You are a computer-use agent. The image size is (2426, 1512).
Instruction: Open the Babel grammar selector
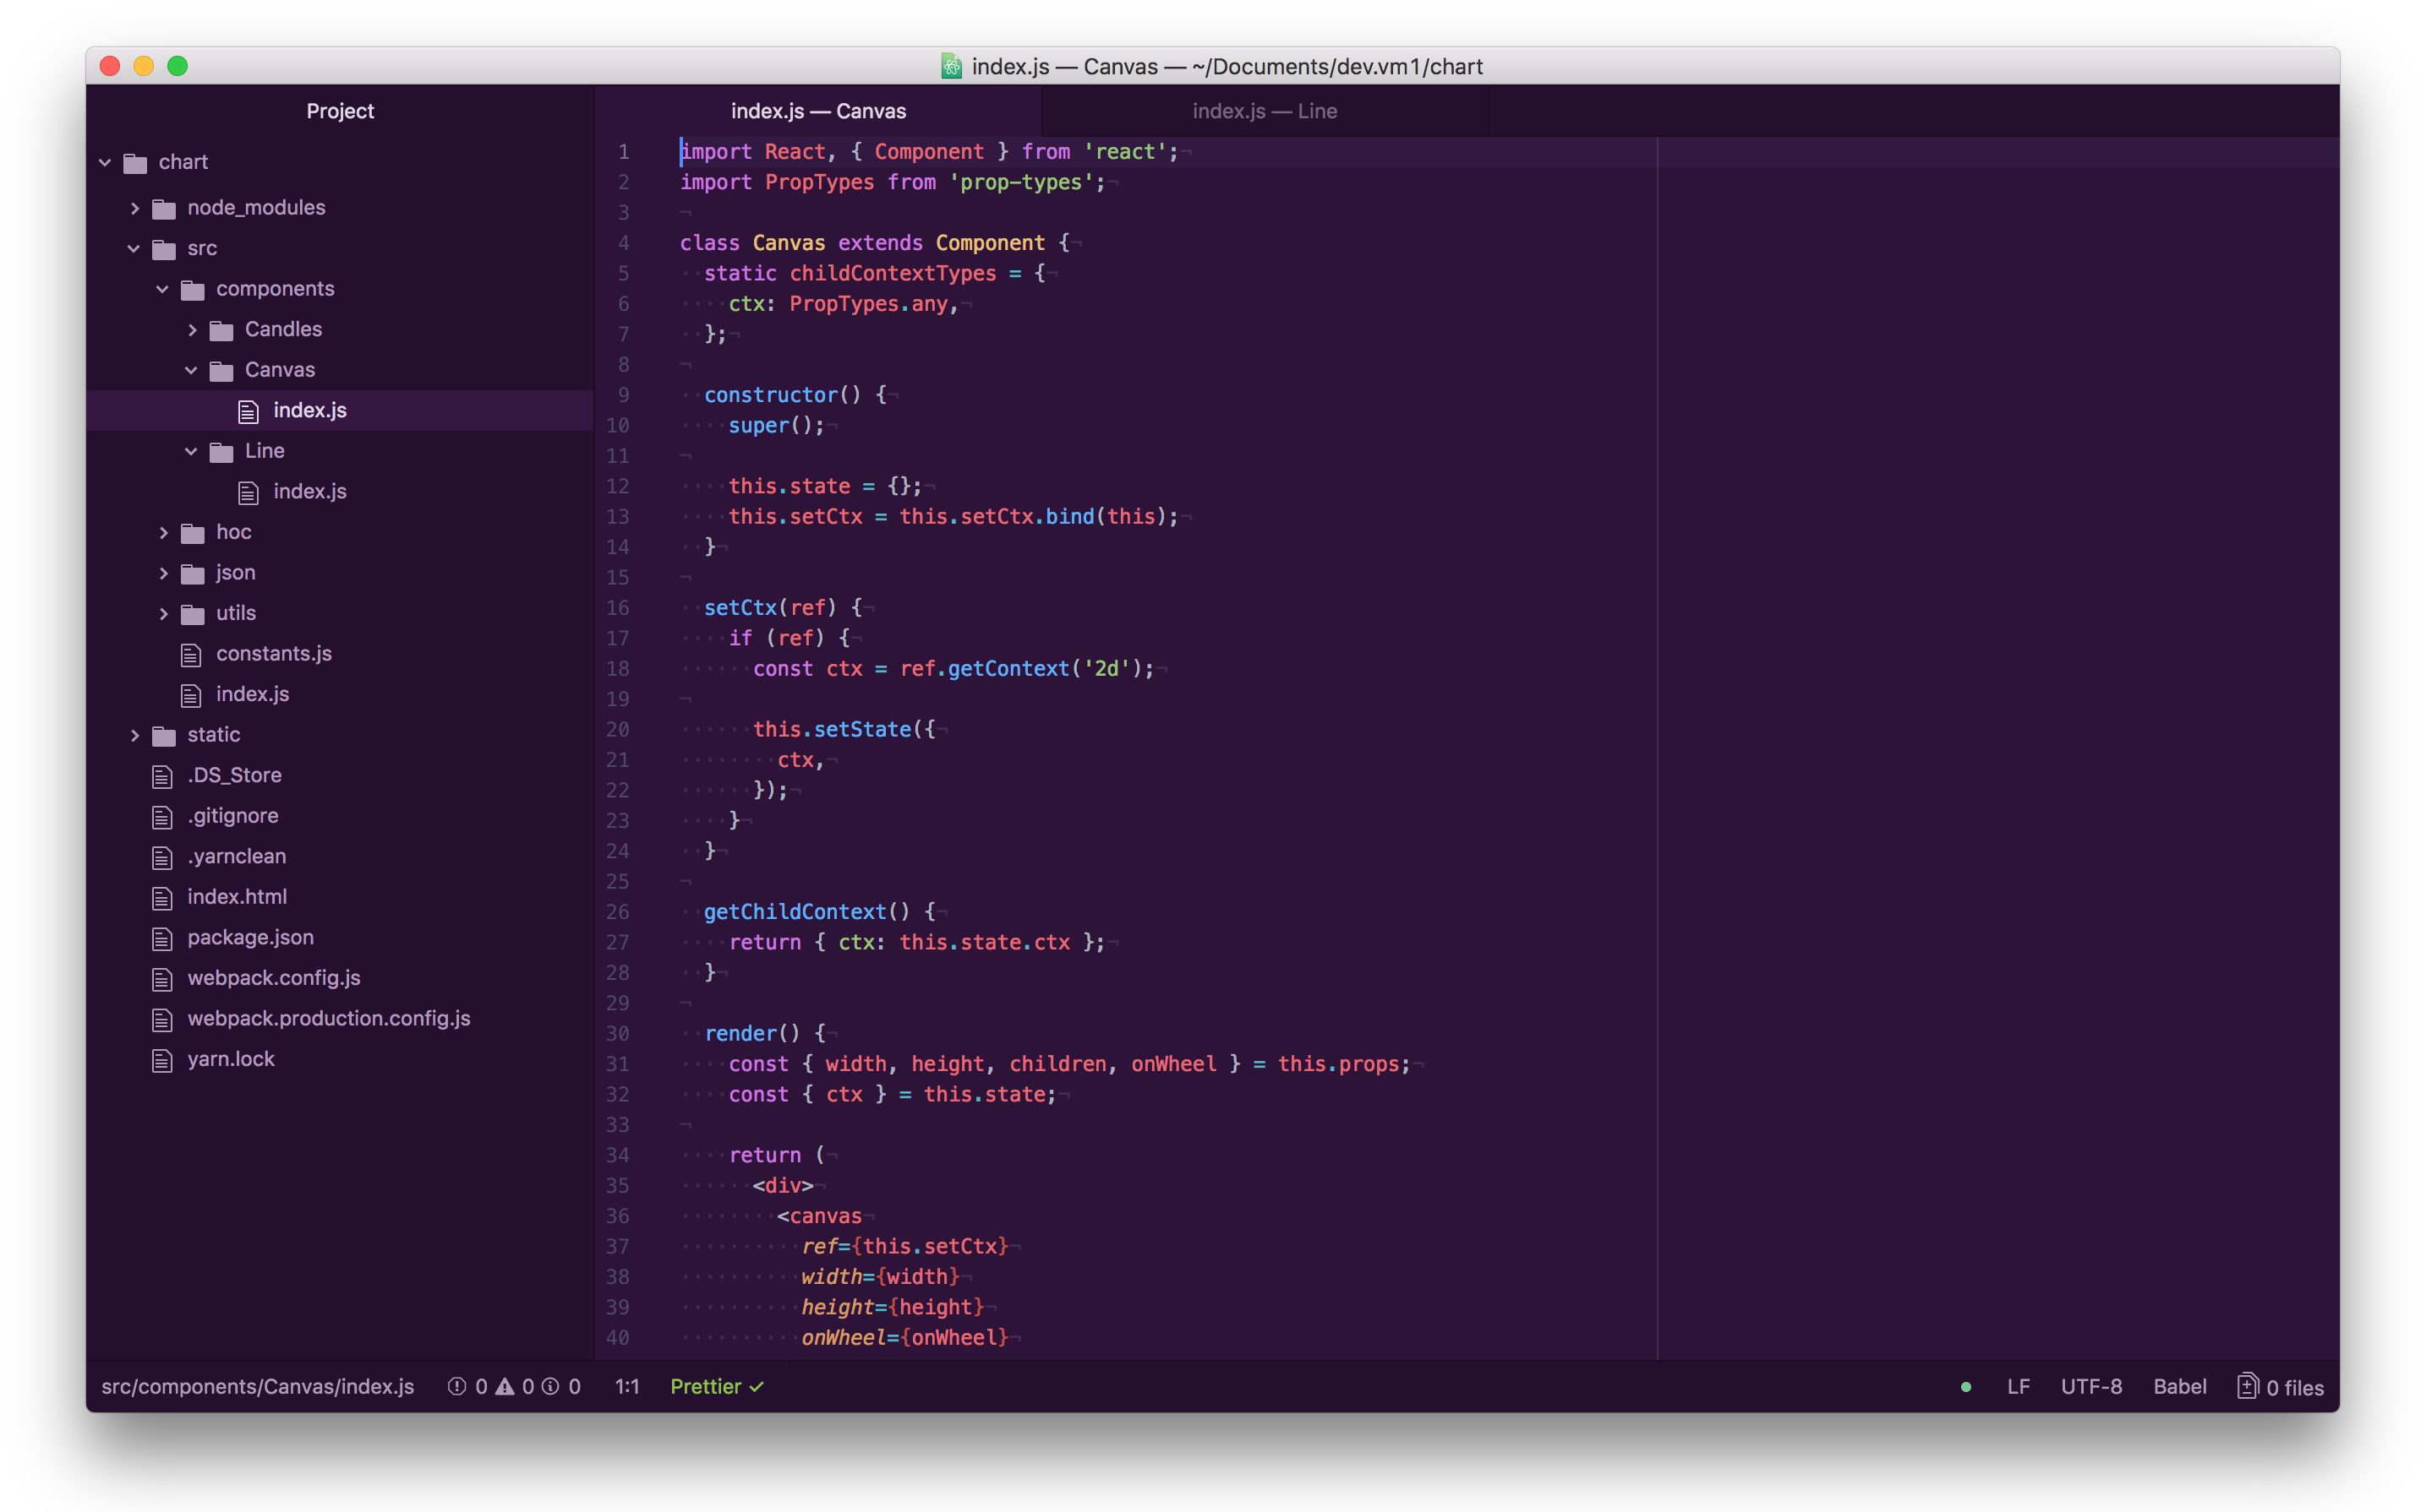tap(2179, 1386)
